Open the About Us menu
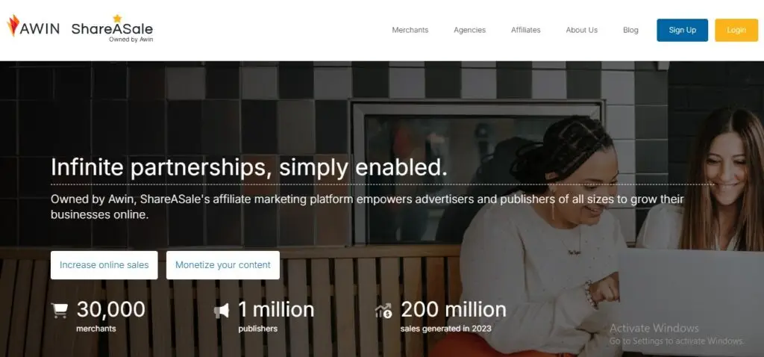Viewport: 764px width, 357px height. point(582,30)
